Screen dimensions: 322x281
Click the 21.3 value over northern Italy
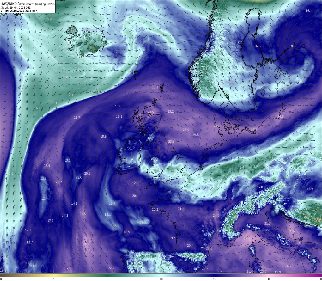coord(267,224)
